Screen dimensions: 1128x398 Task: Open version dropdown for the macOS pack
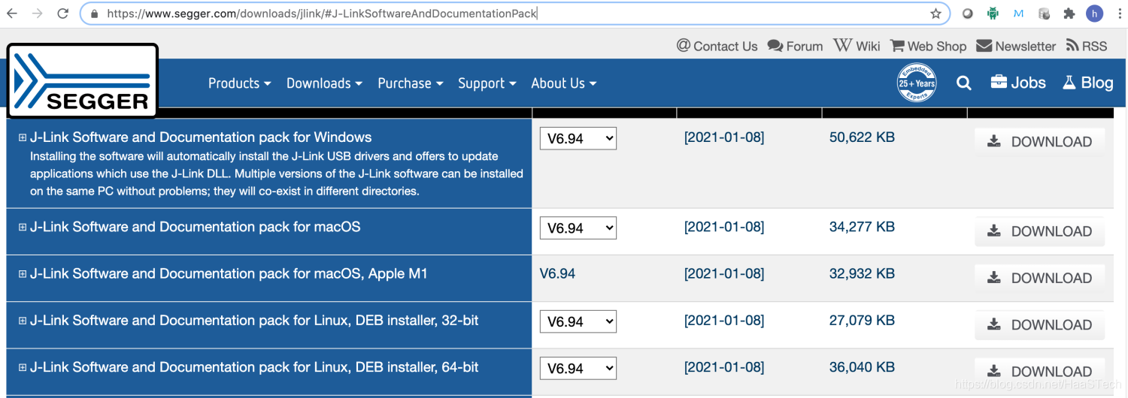pyautogui.click(x=578, y=228)
